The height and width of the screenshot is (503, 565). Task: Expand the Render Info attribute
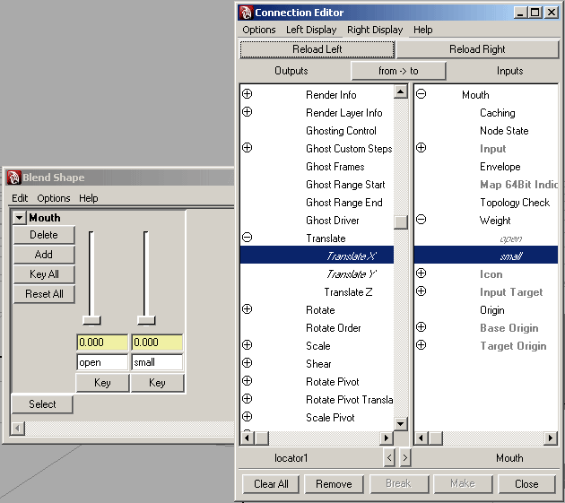pyautogui.click(x=248, y=94)
